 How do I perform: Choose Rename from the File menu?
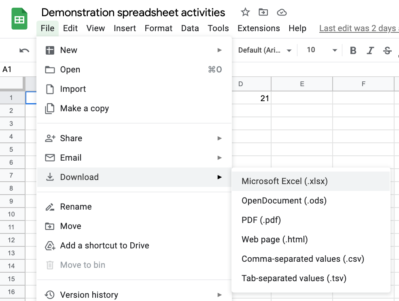pyautogui.click(x=134, y=207)
